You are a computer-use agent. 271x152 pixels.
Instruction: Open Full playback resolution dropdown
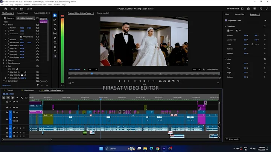pyautogui.click(x=196, y=70)
